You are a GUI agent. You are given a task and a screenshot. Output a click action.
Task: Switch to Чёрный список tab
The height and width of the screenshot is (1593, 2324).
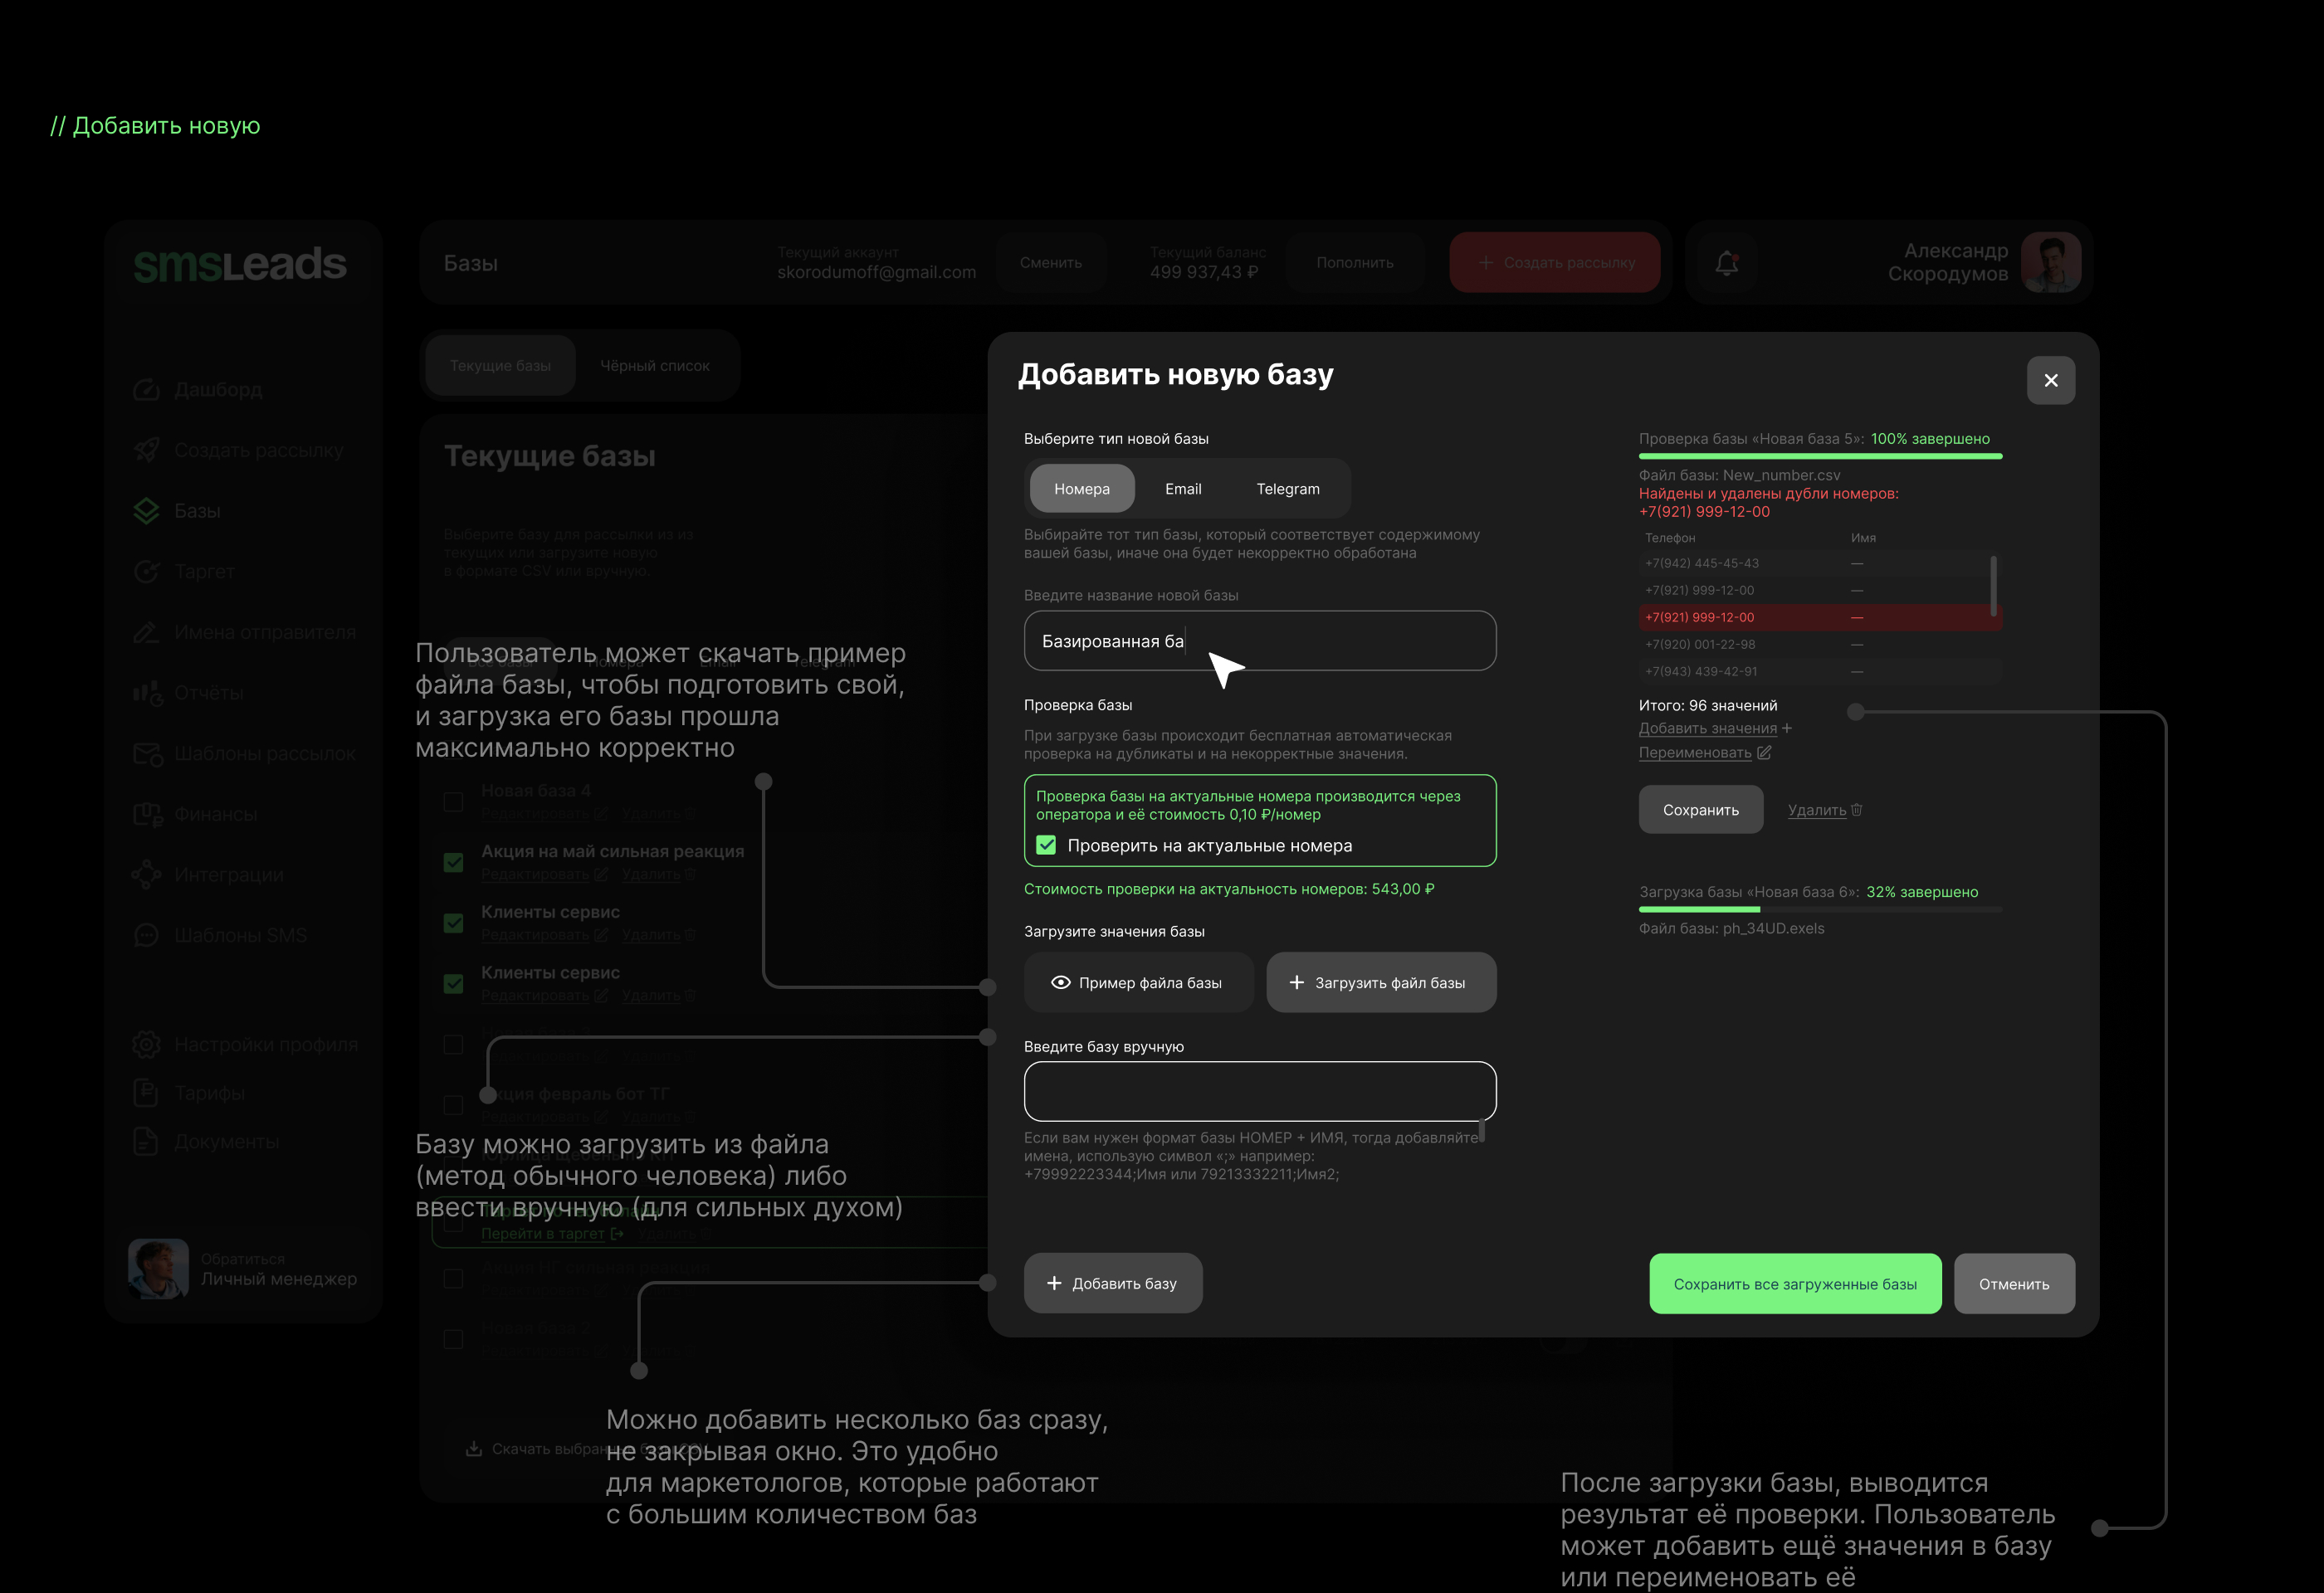(x=655, y=366)
